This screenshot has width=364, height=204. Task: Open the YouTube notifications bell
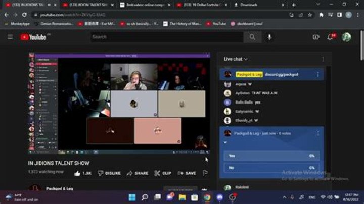click(x=331, y=37)
